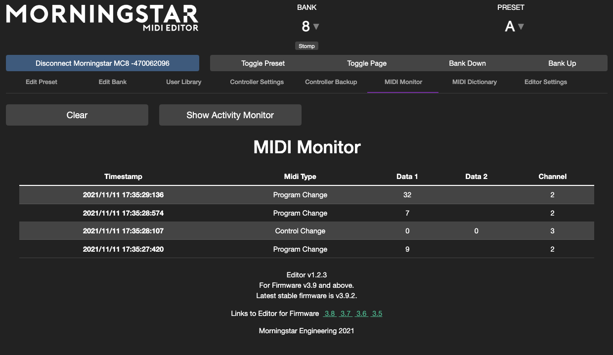
Task: Open the Editor Settings tab
Action: tap(545, 82)
